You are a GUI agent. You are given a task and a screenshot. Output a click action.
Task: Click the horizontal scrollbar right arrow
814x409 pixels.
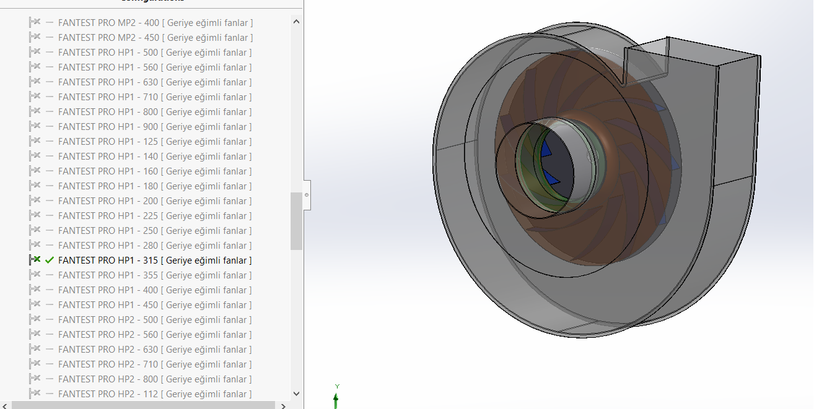coord(283,406)
